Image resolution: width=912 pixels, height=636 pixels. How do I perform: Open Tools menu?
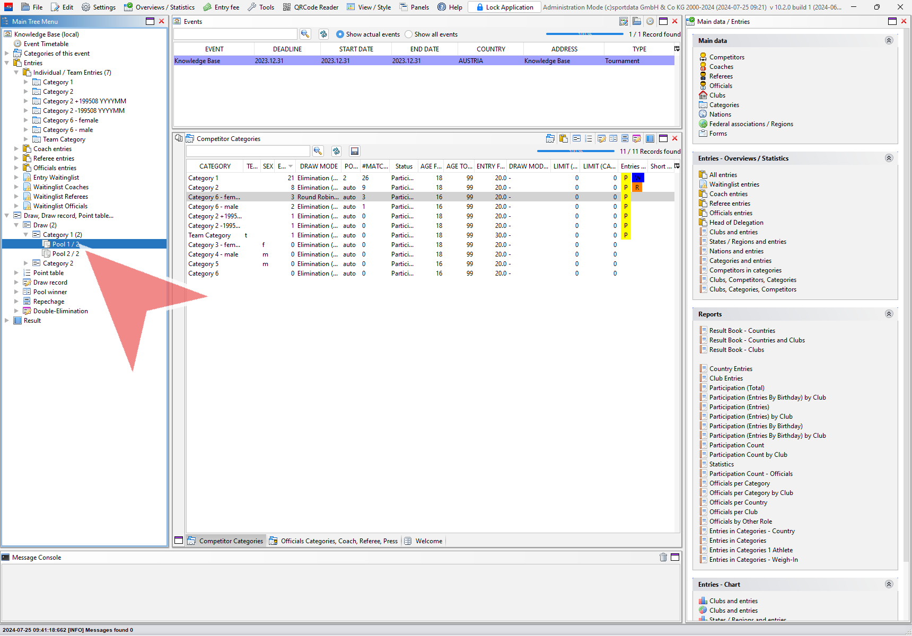point(261,7)
